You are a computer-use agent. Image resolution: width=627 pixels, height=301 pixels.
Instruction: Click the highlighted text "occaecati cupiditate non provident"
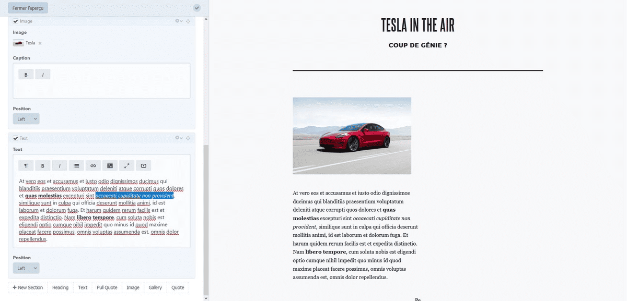pos(134,196)
